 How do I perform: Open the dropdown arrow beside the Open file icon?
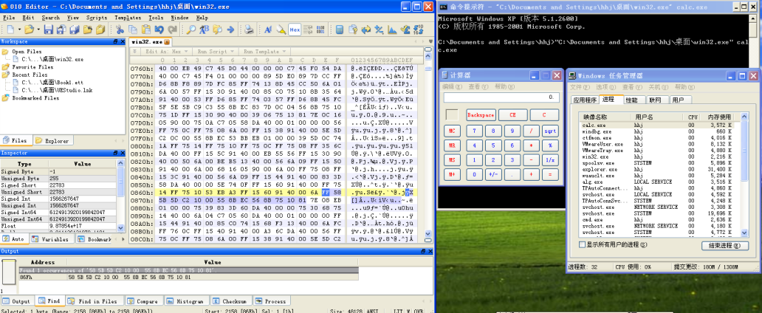click(39, 30)
